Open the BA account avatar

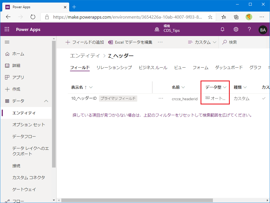coord(263,30)
